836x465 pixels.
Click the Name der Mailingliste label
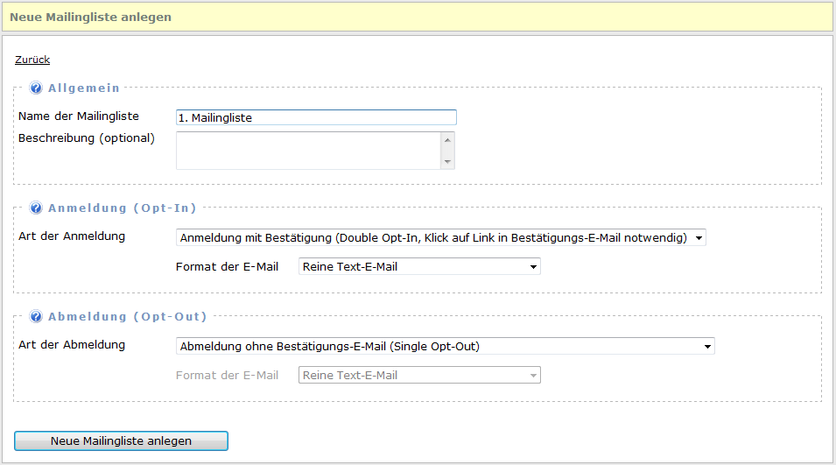tap(79, 116)
